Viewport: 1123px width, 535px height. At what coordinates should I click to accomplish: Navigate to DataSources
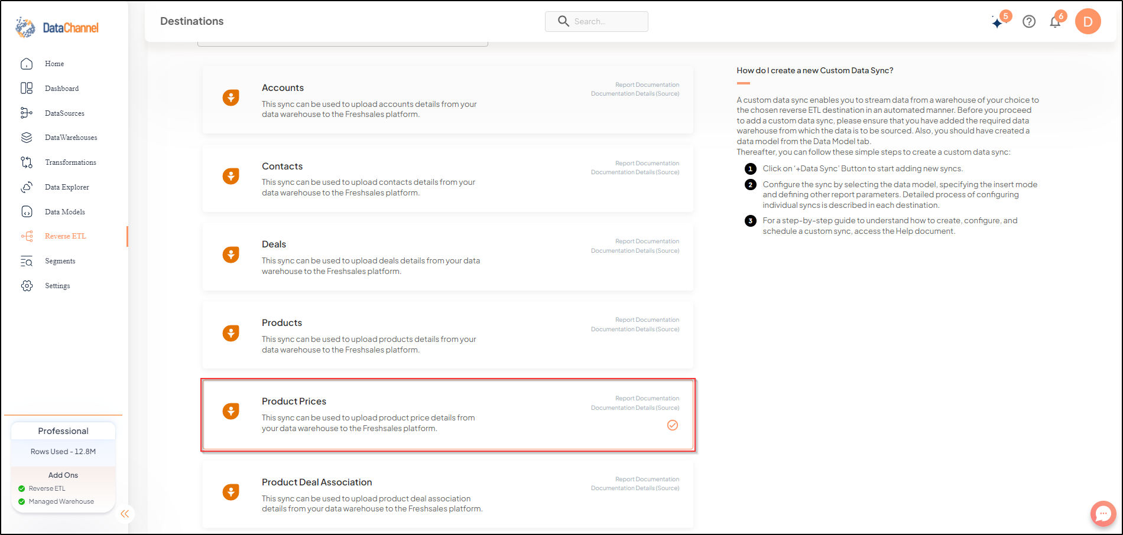pyautogui.click(x=65, y=113)
